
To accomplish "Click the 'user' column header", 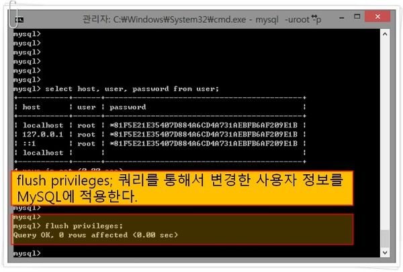I will (87, 107).
